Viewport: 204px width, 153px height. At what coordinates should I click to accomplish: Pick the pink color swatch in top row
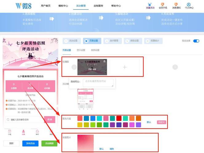pos(106,118)
